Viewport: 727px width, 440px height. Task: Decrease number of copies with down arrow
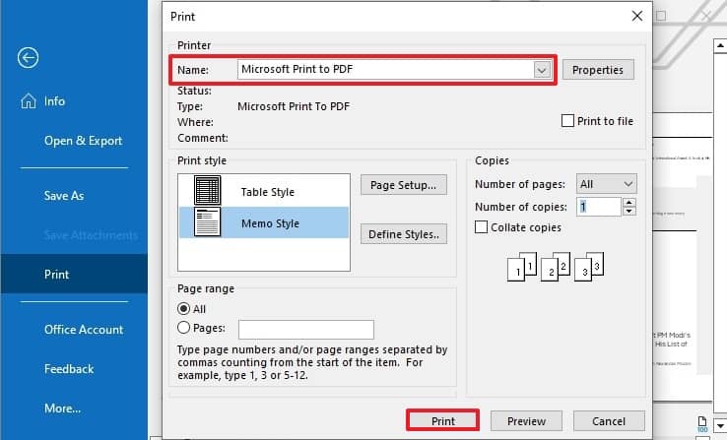629,212
